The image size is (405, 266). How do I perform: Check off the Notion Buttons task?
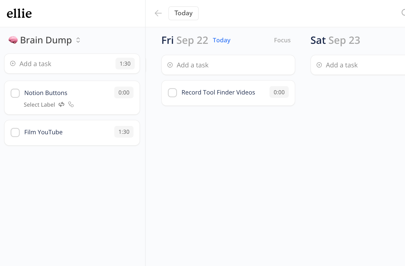15,93
